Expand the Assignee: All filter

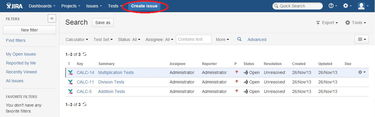159,39
